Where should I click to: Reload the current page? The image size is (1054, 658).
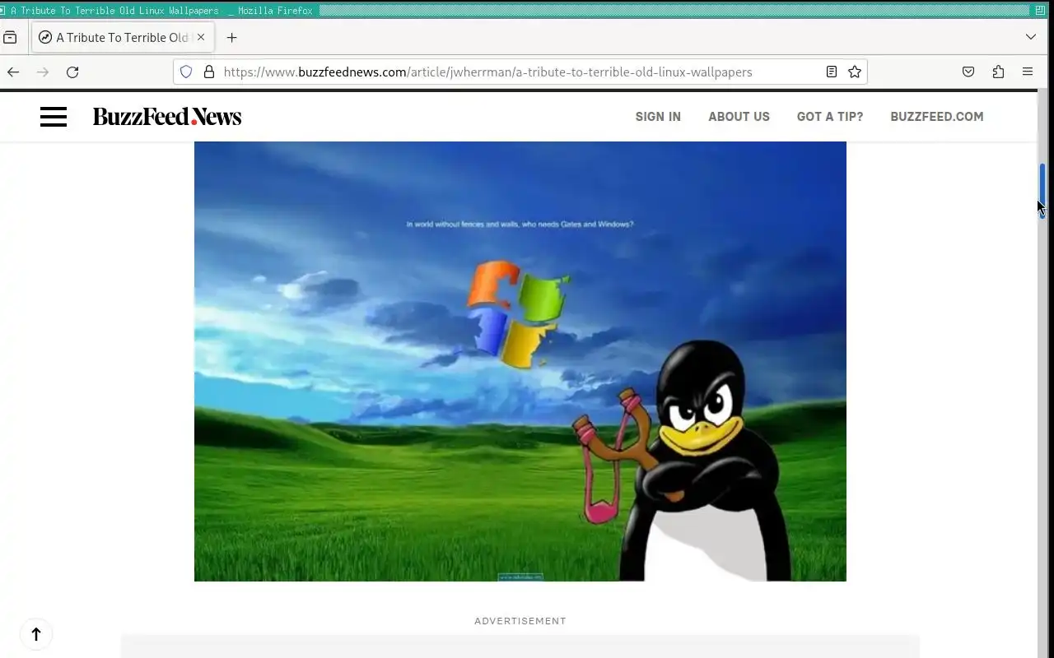(72, 72)
